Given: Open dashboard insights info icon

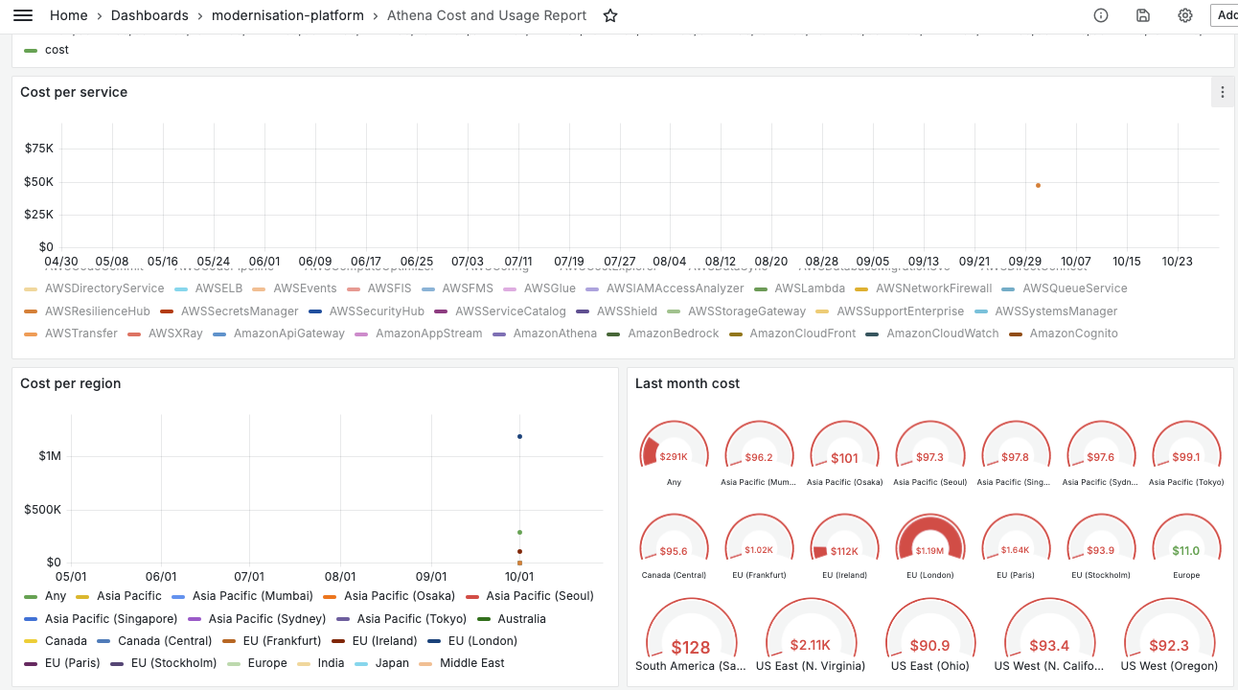Looking at the screenshot, I should click(x=1101, y=15).
